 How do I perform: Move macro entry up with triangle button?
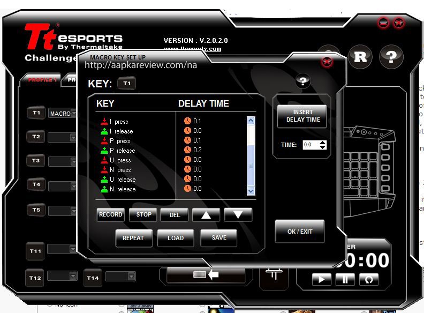206,215
